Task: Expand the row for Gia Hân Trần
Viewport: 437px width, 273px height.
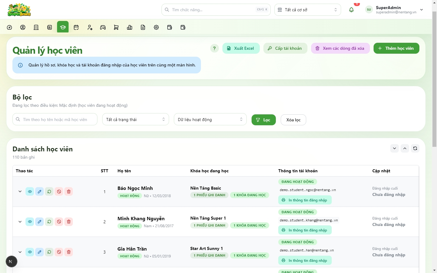Action: coord(20,252)
